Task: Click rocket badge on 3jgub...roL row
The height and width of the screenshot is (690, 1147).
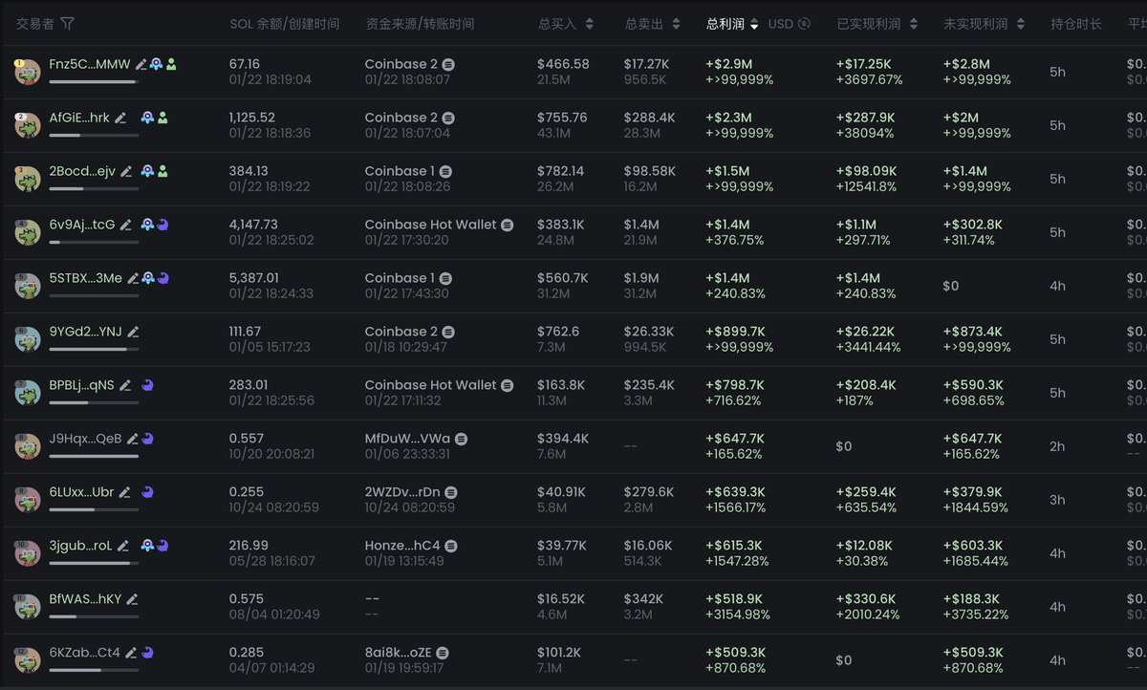Action: coord(147,546)
